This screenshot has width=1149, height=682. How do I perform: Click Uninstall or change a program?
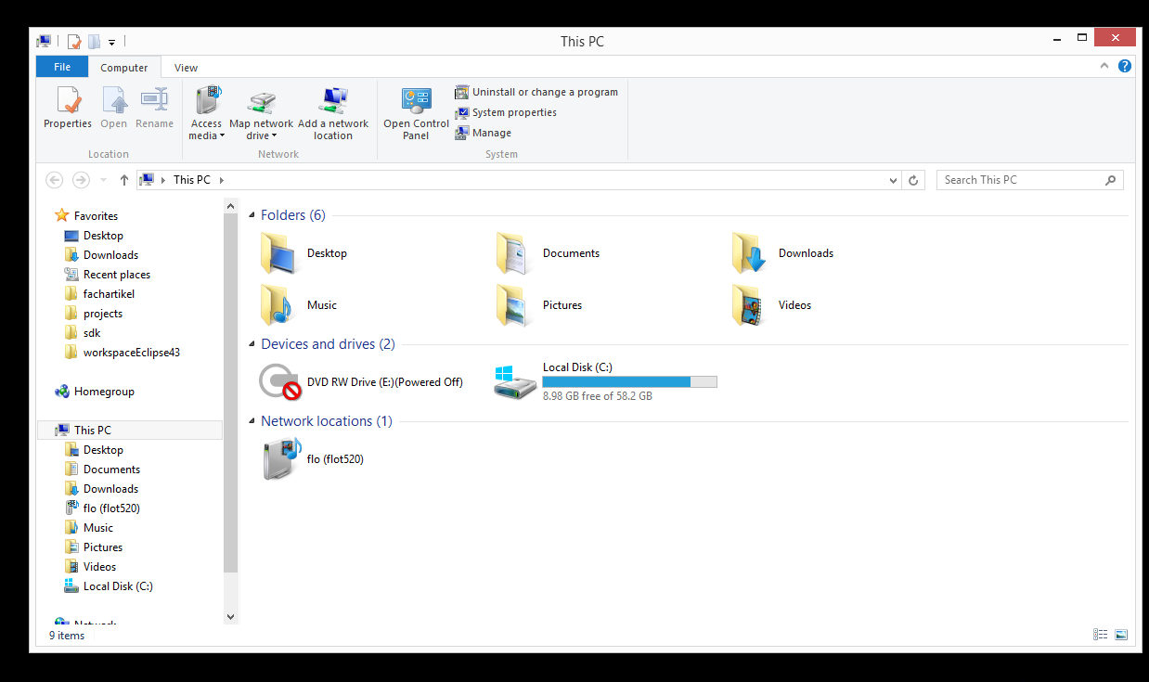[536, 92]
